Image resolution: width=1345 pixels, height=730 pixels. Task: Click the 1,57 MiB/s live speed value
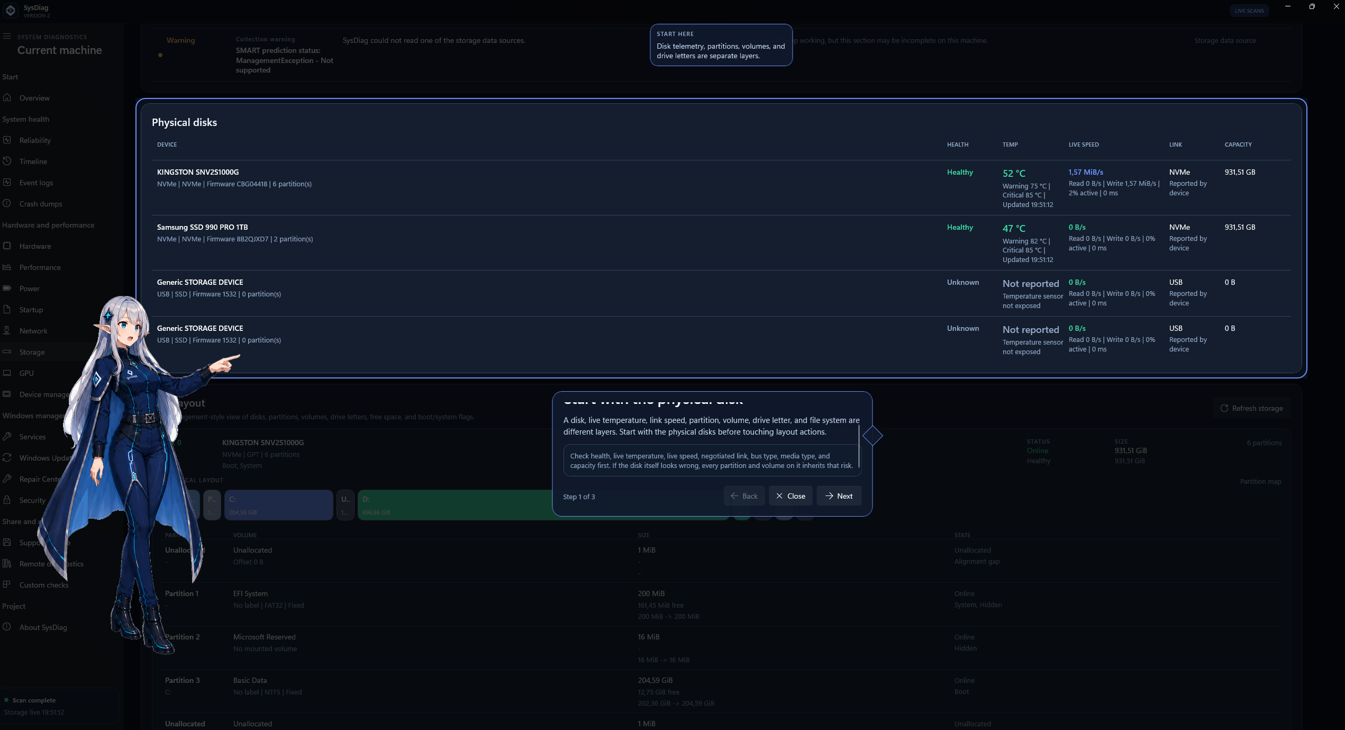click(1086, 172)
